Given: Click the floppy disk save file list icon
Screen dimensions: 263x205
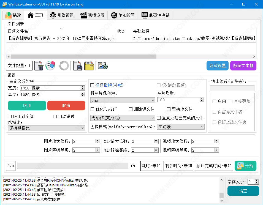Looking at the screenshot, I should [x=78, y=65].
